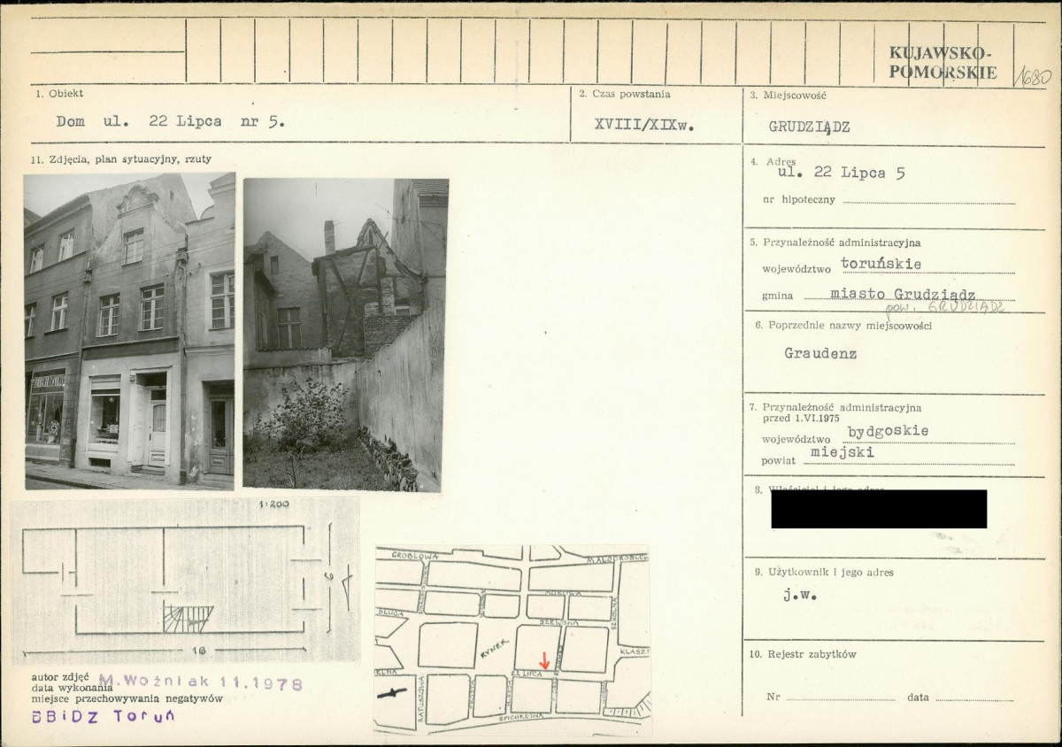
Task: Select the previous name 'Graudenz'
Action: [x=820, y=352]
